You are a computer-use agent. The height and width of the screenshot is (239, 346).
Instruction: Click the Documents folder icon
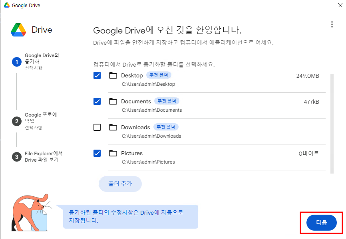[x=113, y=101]
